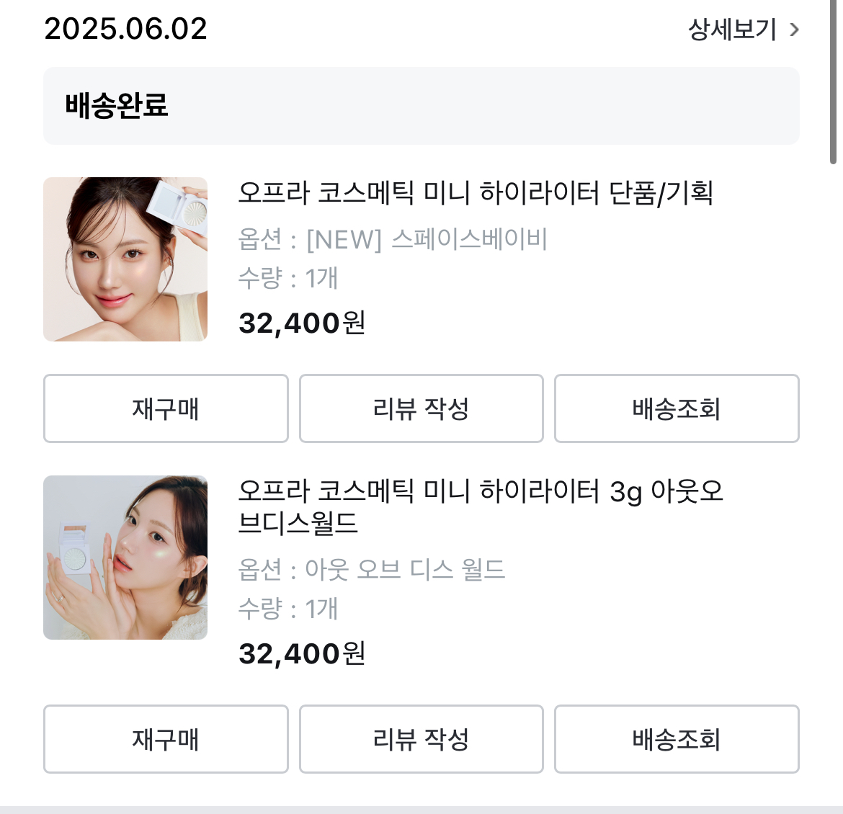Open order details via 상세보기 link

click(x=732, y=30)
